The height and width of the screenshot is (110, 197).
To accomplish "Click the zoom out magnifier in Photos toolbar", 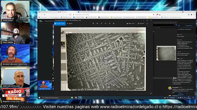I will pos(97,24).
